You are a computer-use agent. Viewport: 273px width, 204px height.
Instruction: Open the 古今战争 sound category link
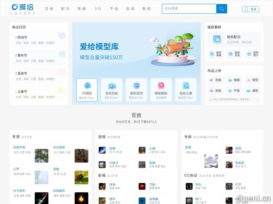click(x=19, y=191)
